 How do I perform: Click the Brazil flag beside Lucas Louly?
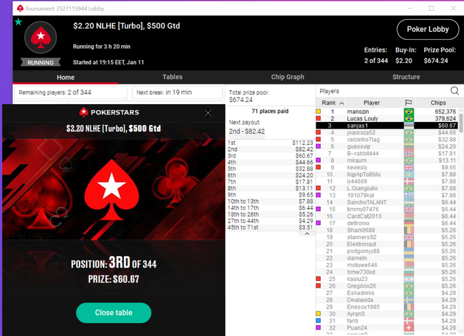[x=409, y=119]
